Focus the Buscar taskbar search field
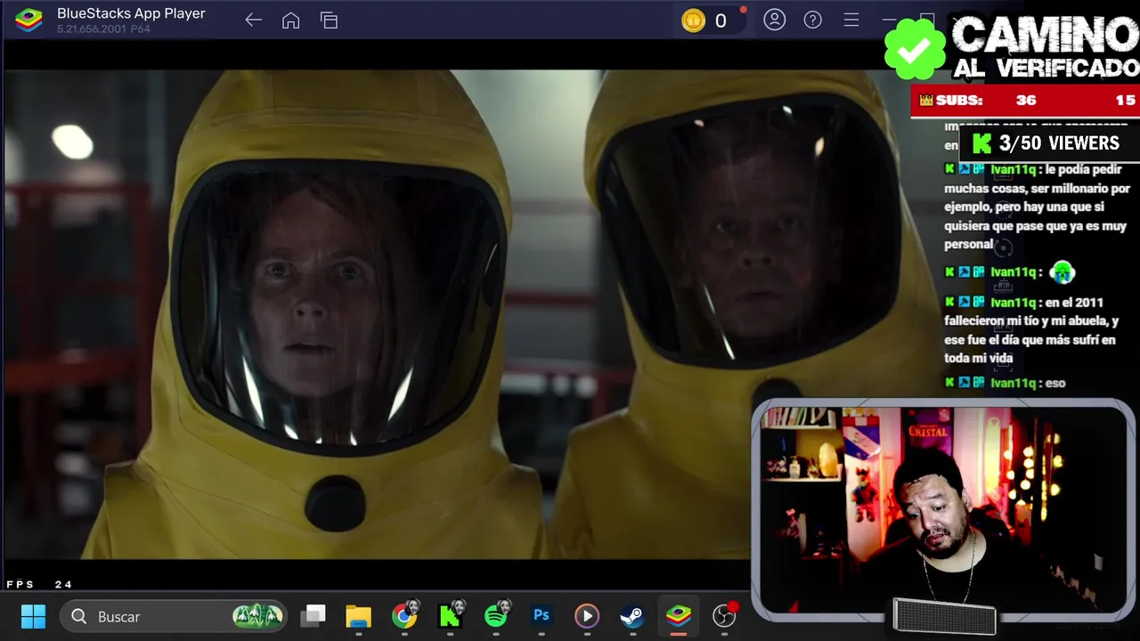The height and width of the screenshot is (641, 1140). coord(175,616)
